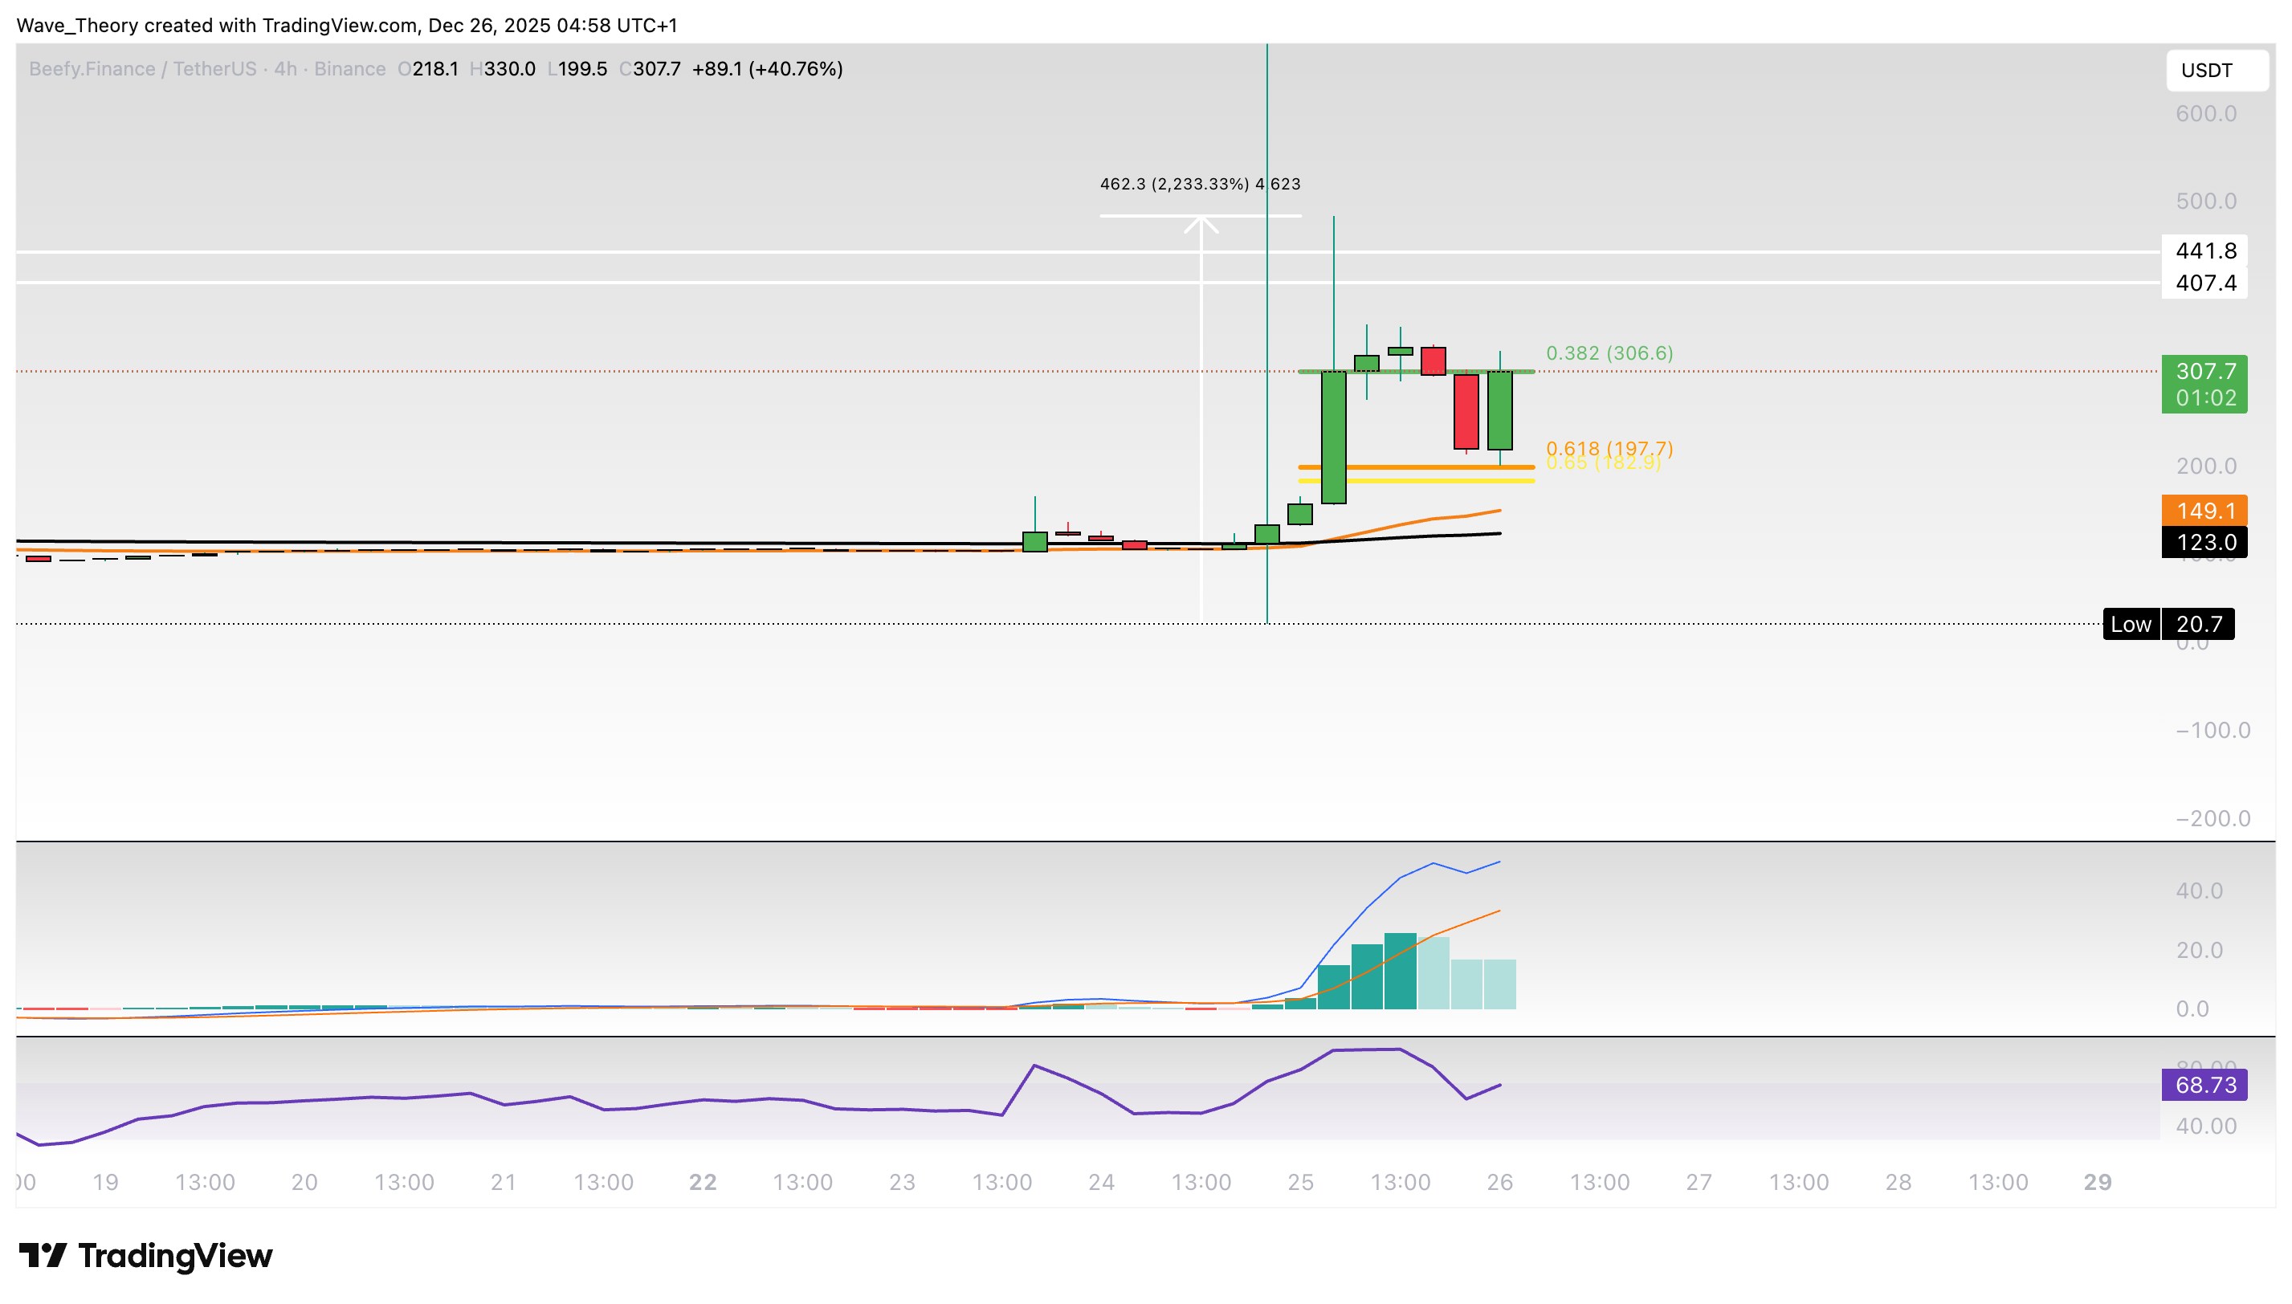Change the timeframe by clicking 4h
The image size is (2292, 1304).
point(287,68)
